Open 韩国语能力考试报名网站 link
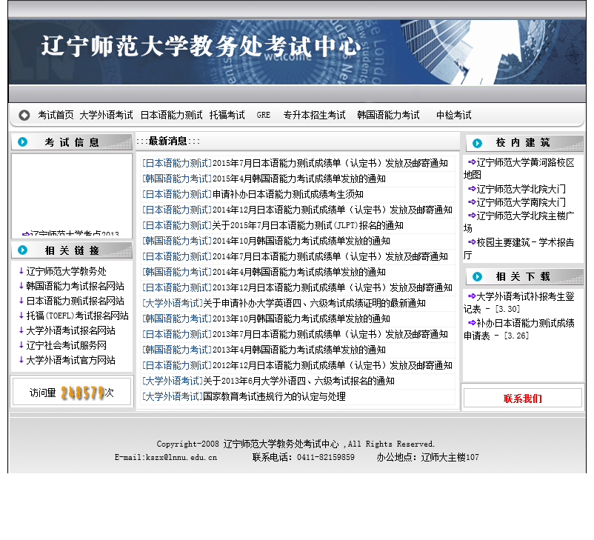Screen dimensions: 594x540 75,286
